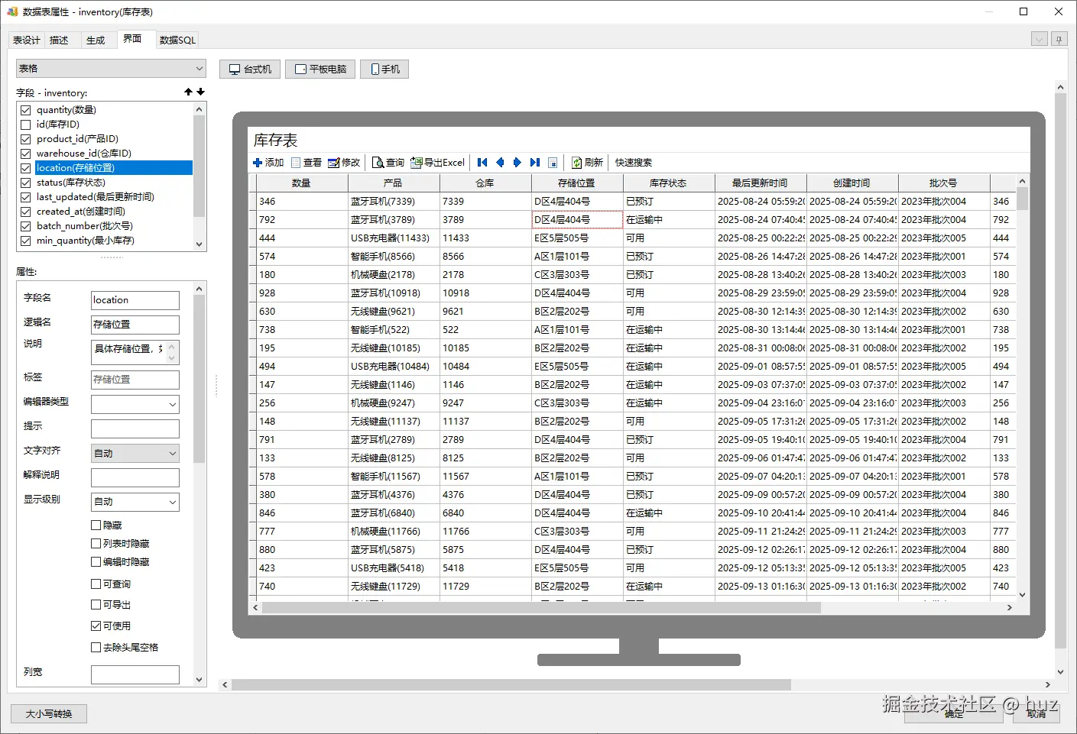Switch to the 生成 tab

tap(96, 40)
